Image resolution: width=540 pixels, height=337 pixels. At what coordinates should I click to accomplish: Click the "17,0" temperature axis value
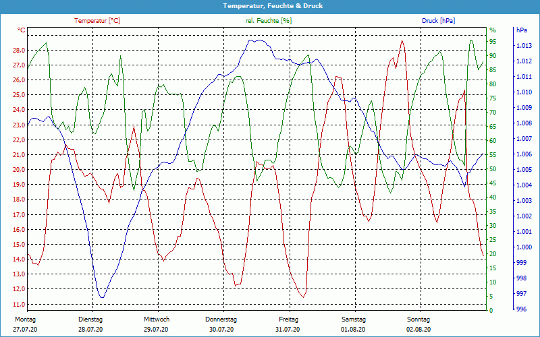19,214
